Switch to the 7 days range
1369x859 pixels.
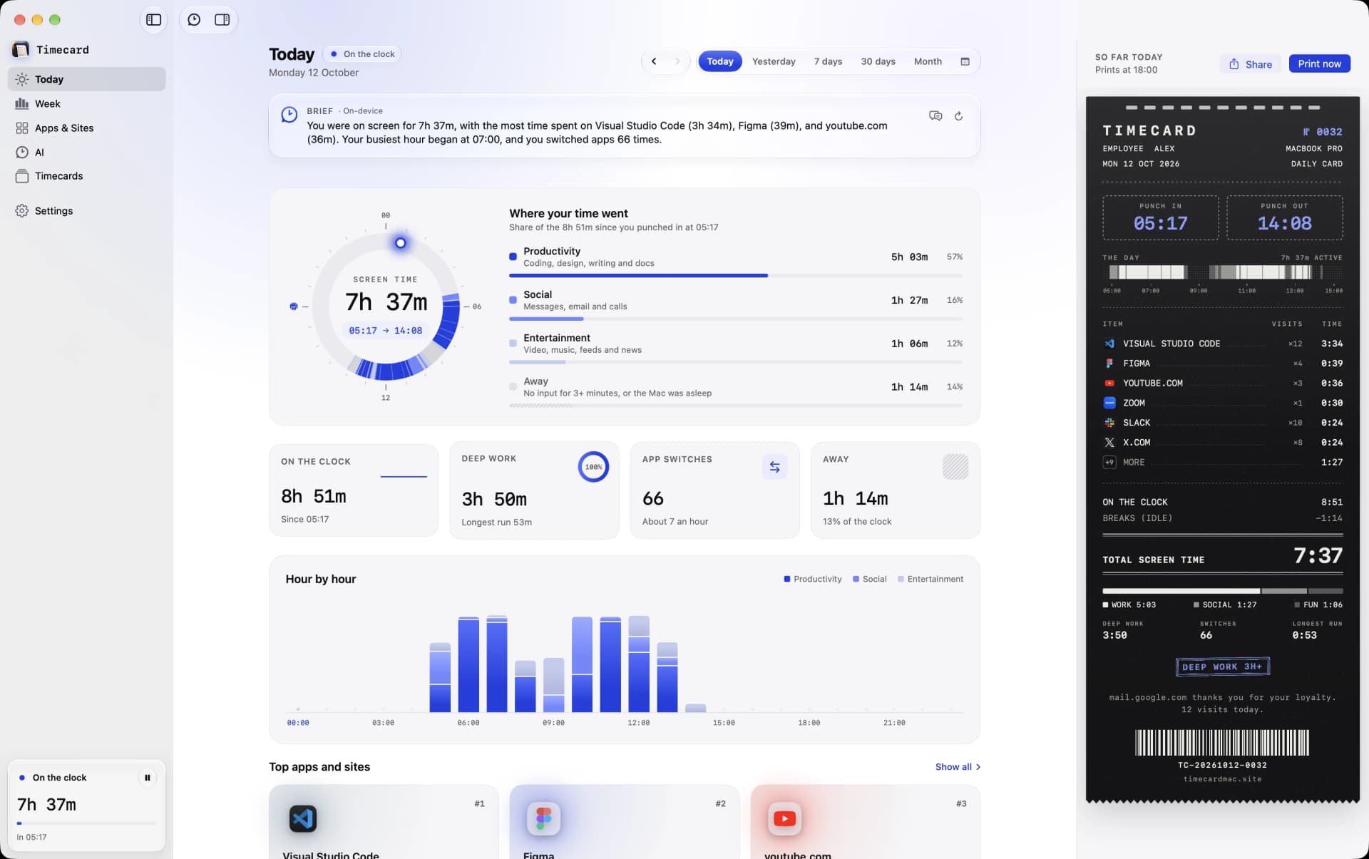(828, 61)
